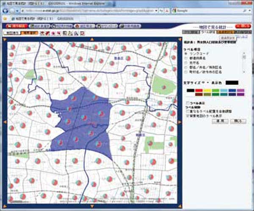Click the last red-framed toolbar icon
254x211 pixels.
point(83,33)
